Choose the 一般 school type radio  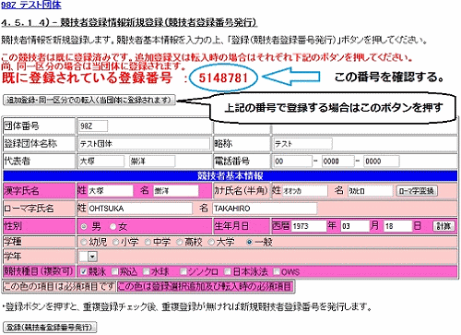click(250, 242)
